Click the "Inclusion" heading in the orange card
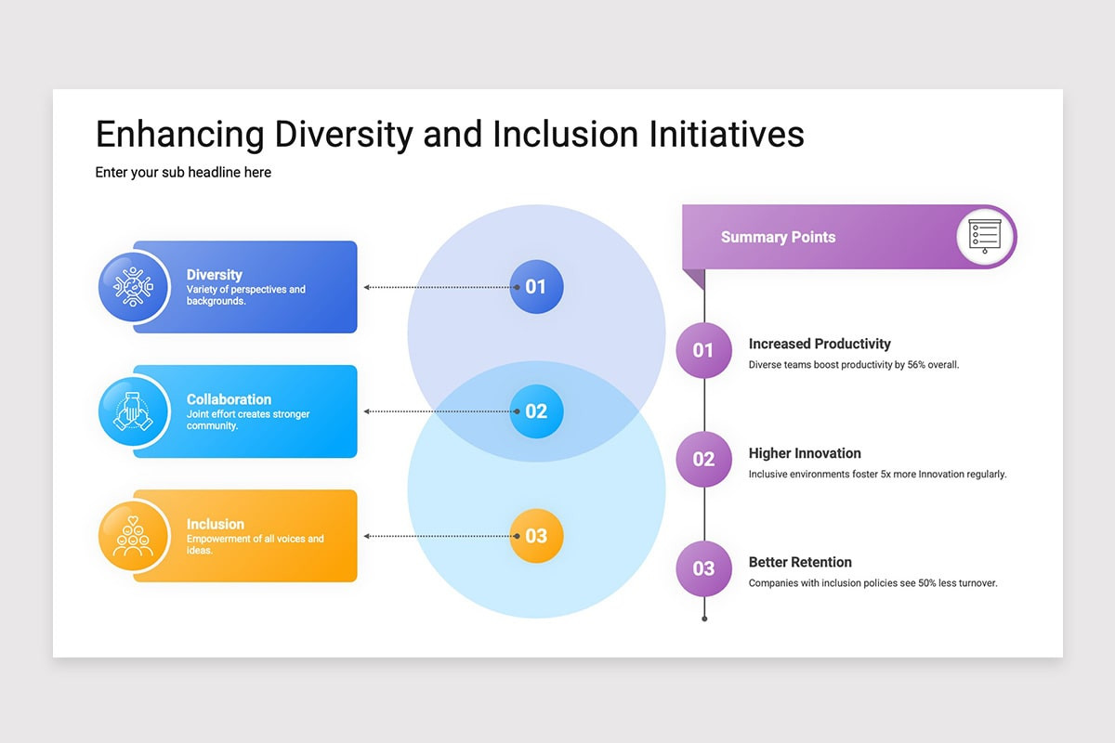The image size is (1115, 743). (215, 524)
